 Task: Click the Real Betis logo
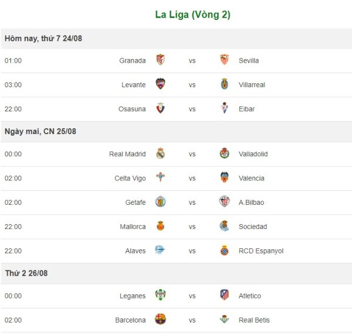[224, 320]
